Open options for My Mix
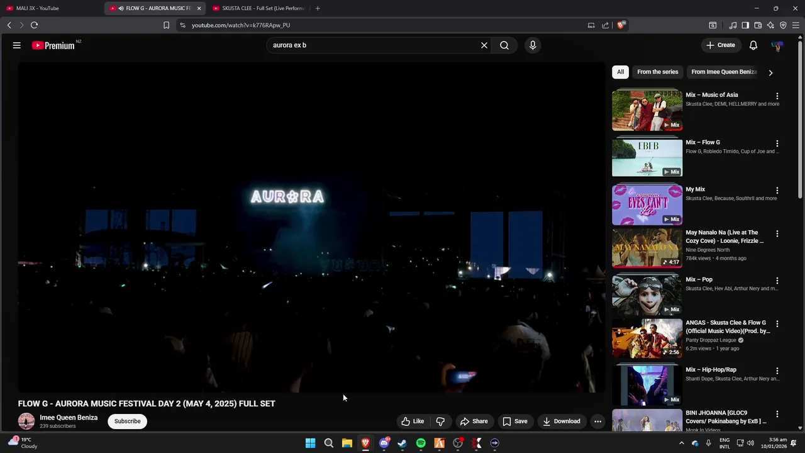The width and height of the screenshot is (805, 453). click(777, 190)
